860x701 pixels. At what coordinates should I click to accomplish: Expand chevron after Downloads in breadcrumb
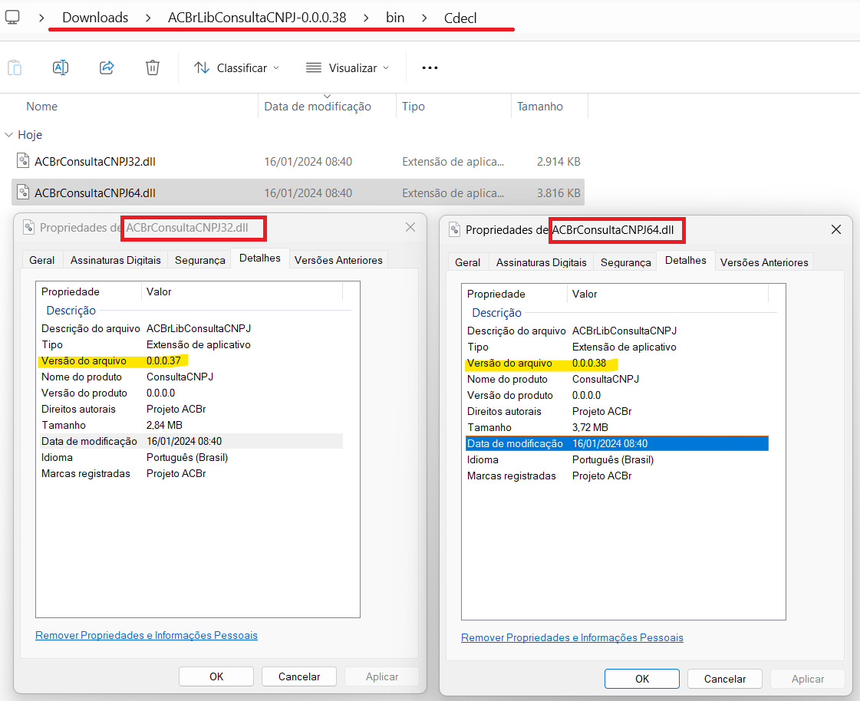(x=148, y=18)
